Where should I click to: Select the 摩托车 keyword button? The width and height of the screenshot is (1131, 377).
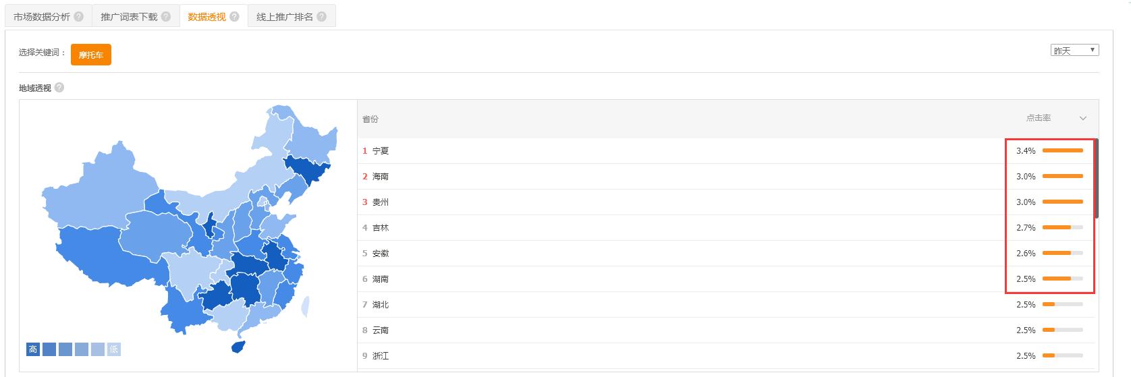[90, 55]
